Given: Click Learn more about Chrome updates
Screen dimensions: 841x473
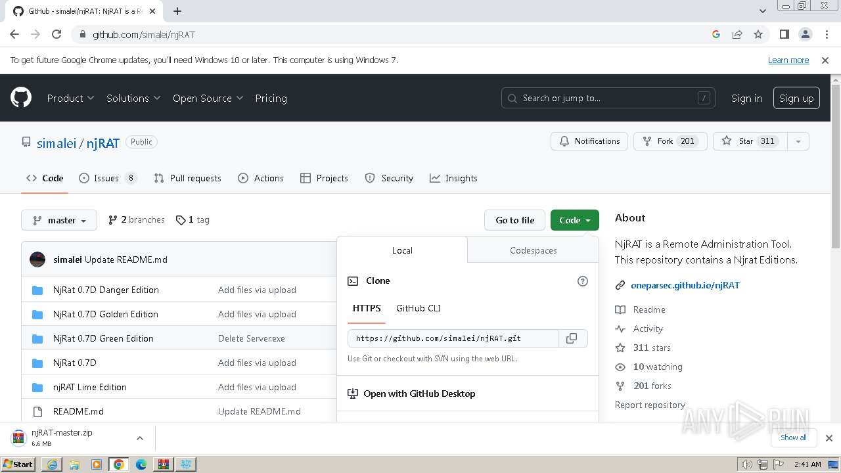Looking at the screenshot, I should pyautogui.click(x=788, y=60).
